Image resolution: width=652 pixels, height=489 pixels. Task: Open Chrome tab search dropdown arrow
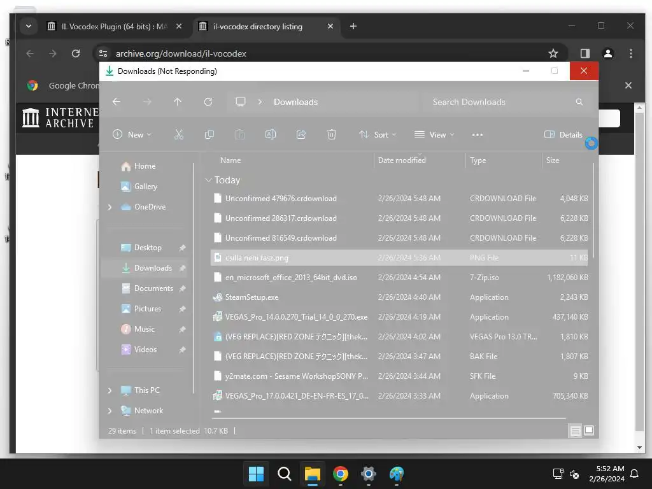tap(28, 26)
